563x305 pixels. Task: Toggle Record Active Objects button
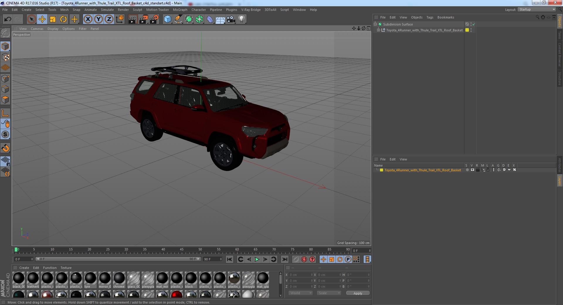pyautogui.click(x=296, y=259)
